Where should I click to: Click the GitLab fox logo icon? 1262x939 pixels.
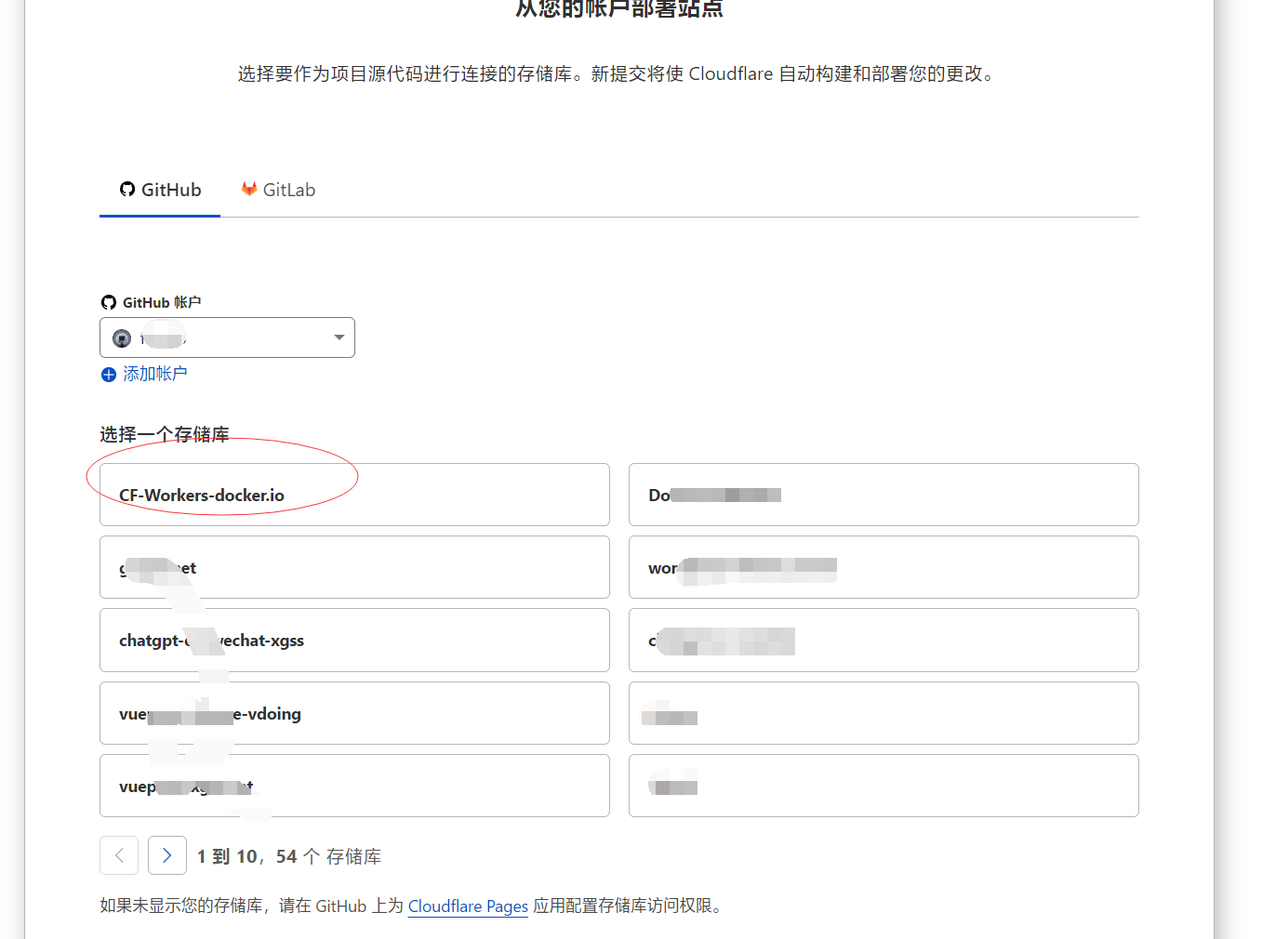[249, 190]
